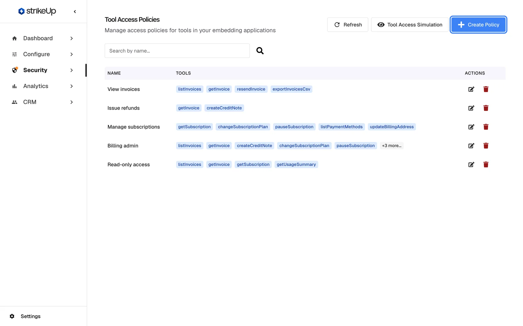Delete the Read-only access policy
Screen dimensions: 523x326
point(486,165)
